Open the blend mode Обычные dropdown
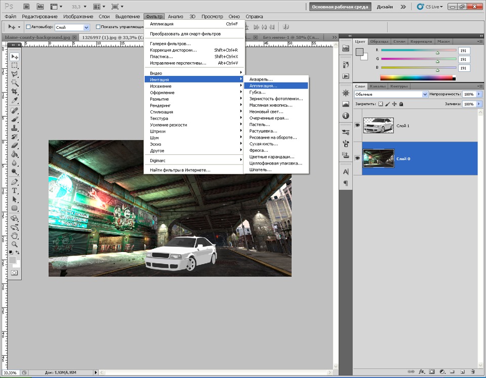This screenshot has width=486, height=378. point(391,94)
